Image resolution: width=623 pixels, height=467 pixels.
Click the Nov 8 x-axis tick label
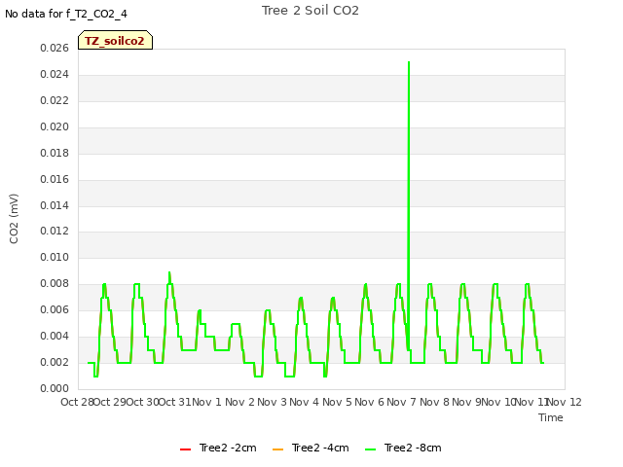pyautogui.click(x=435, y=402)
